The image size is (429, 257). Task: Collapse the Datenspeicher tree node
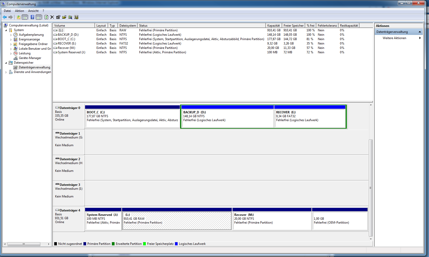coord(6,63)
